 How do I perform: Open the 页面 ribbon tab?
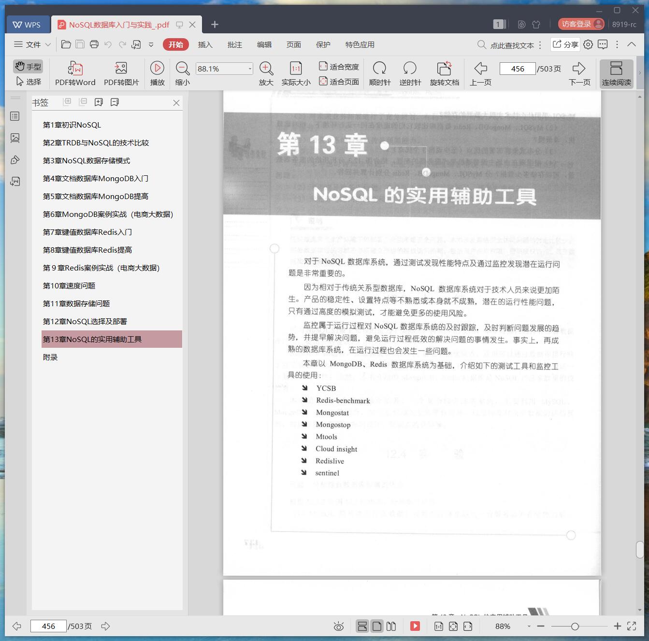(294, 44)
